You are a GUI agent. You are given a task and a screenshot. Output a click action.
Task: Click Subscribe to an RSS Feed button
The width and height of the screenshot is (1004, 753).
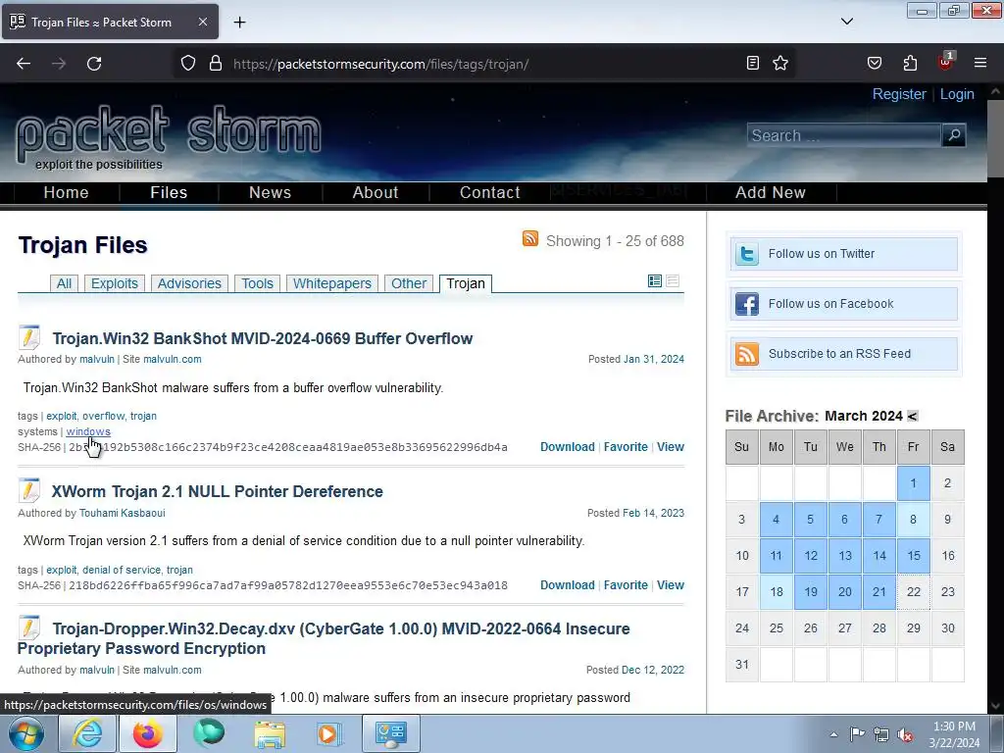pyautogui.click(x=844, y=353)
